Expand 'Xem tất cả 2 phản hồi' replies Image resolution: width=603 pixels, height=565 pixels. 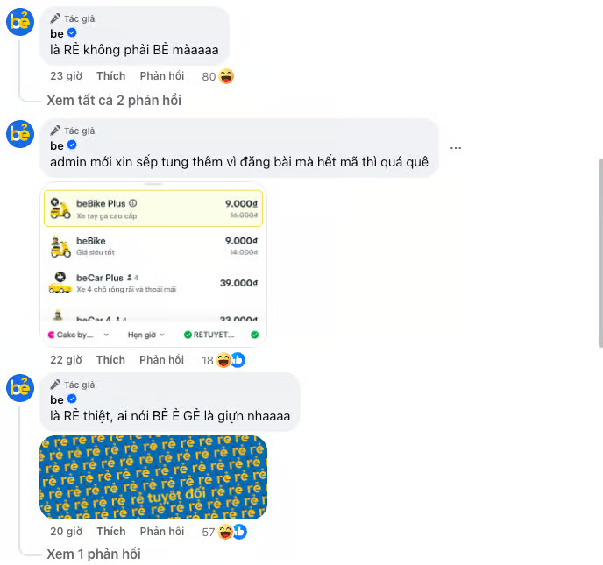click(114, 101)
